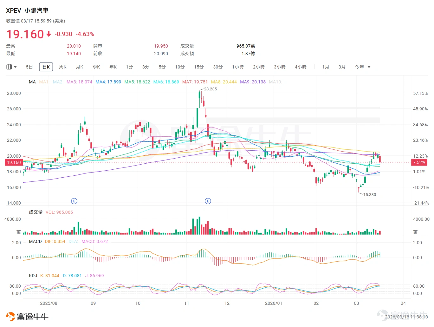434x327 pixels.
Task: Click the MA4: 17.899 legend value
Action: pos(108,82)
